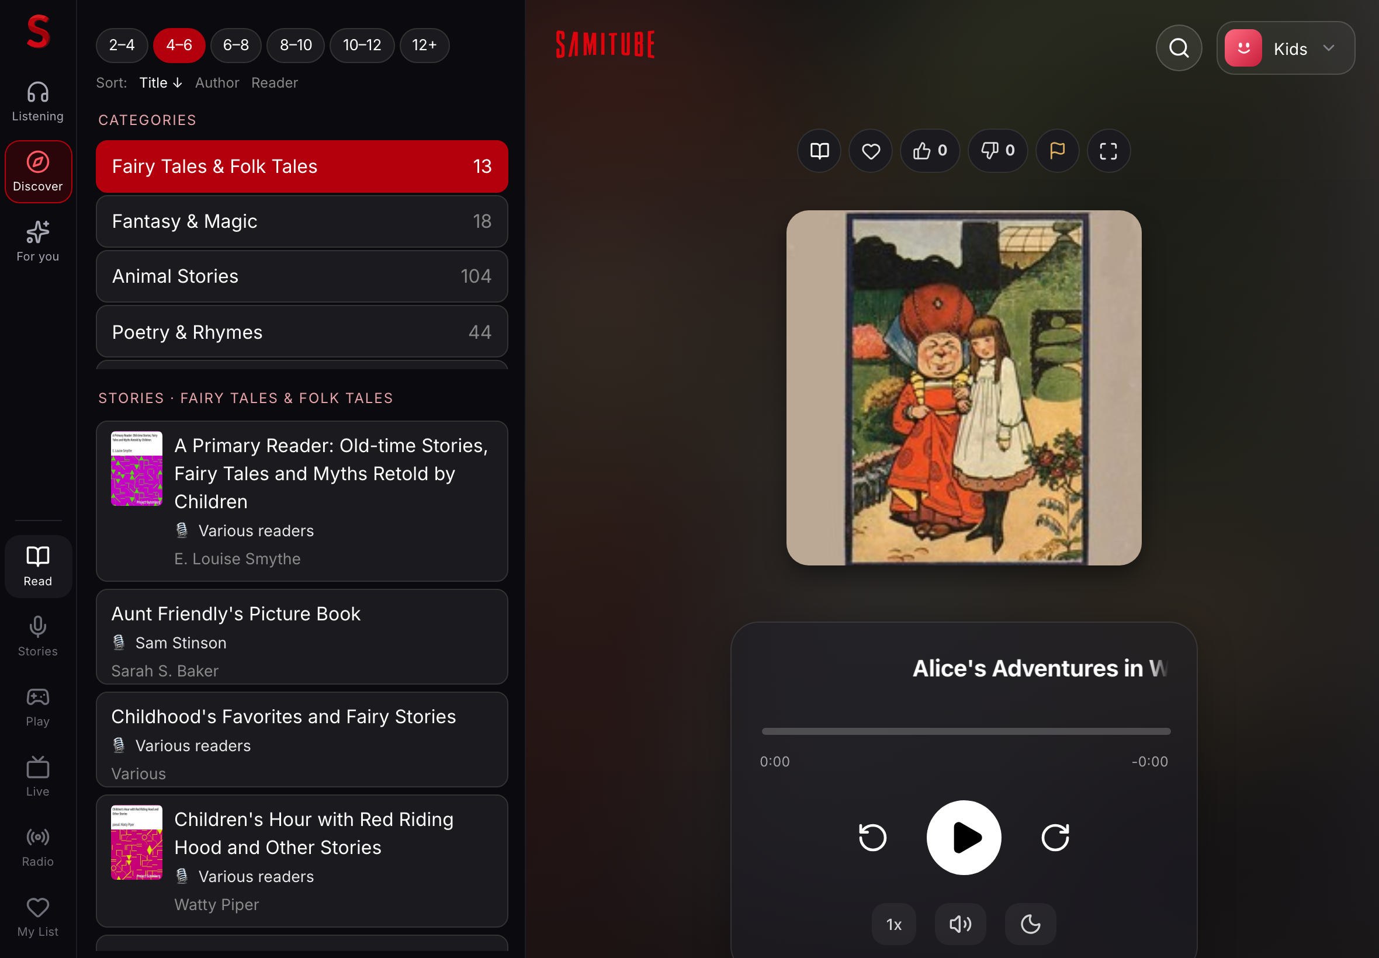Open A Primary Reader story card
Viewport: 1379px width, 958px height.
302,501
